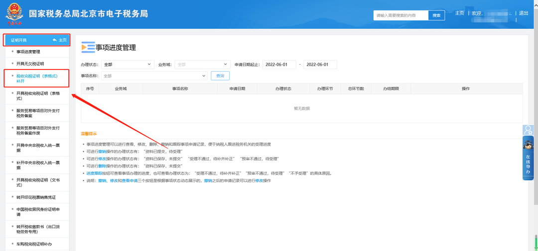Click the 办结期限 column header
The width and height of the screenshot is (538, 251).
coord(391,88)
